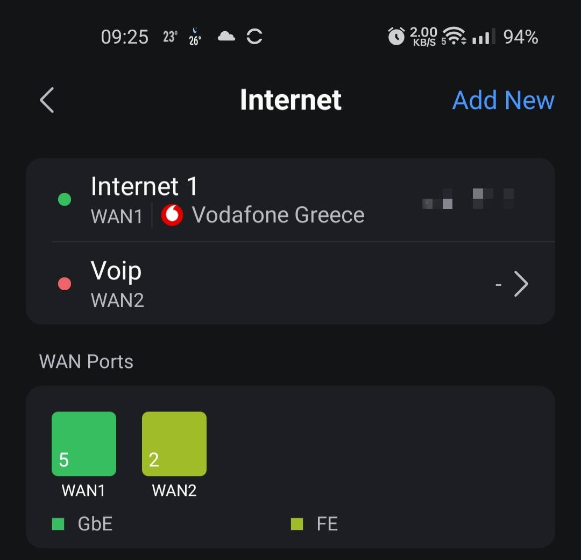This screenshot has height=560, width=581.
Task: Tap the cellular signal bars icon
Action: (484, 36)
